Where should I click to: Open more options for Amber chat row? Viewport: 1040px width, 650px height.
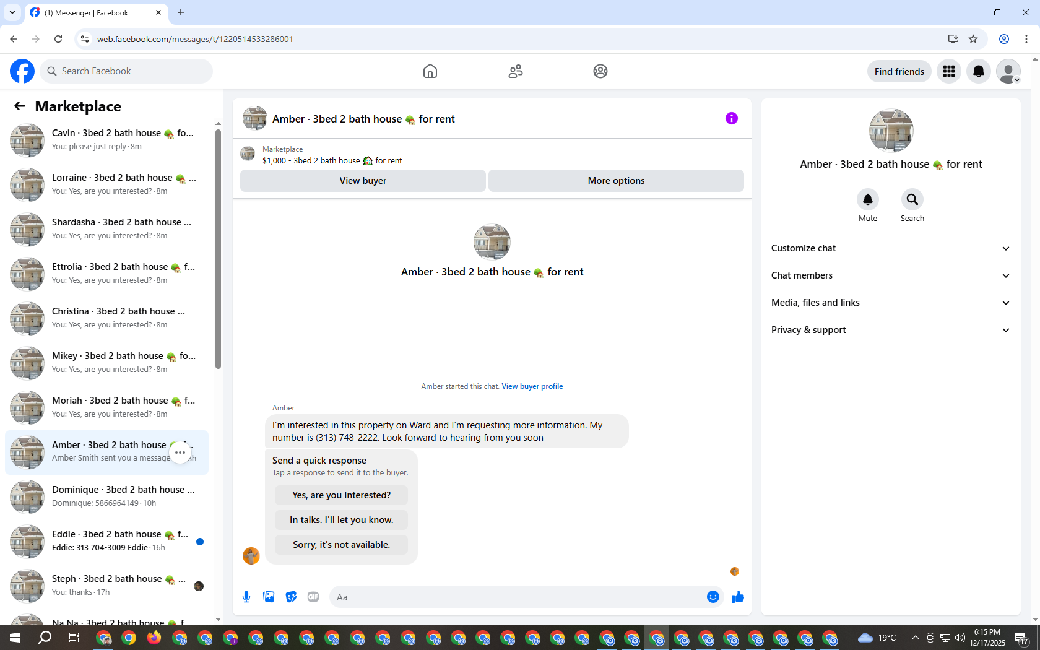pos(180,453)
